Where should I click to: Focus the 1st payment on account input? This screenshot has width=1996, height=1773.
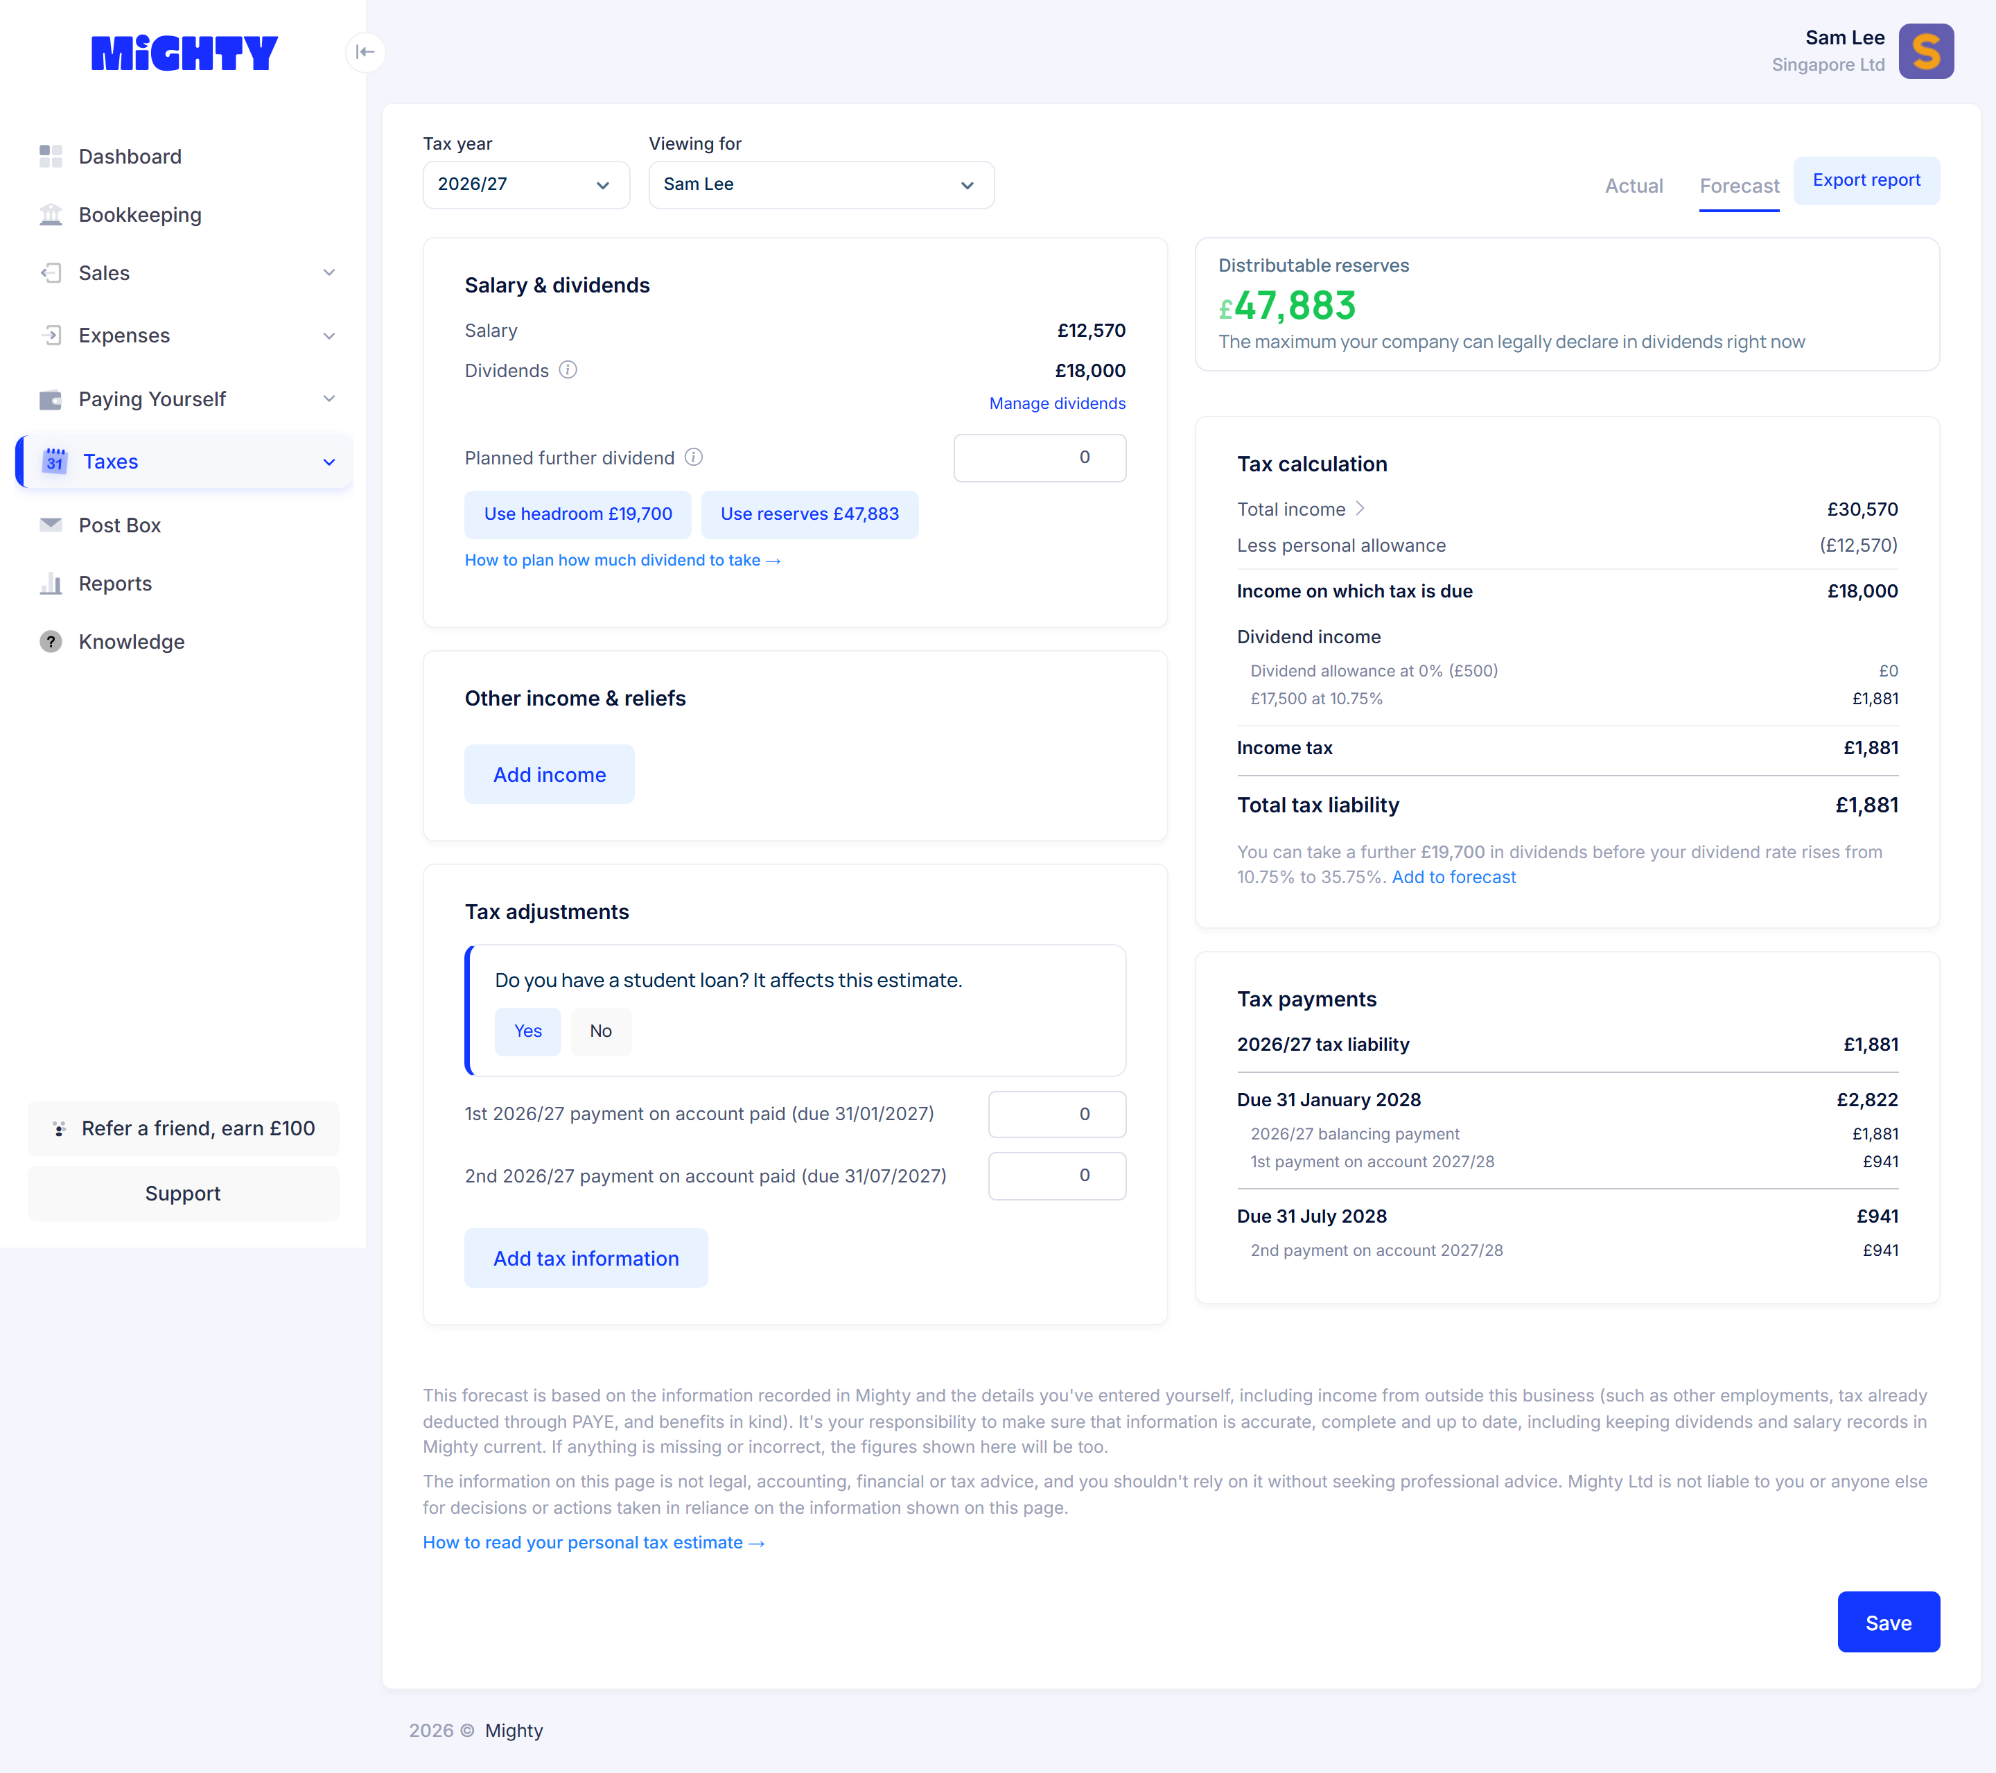pos(1057,1115)
